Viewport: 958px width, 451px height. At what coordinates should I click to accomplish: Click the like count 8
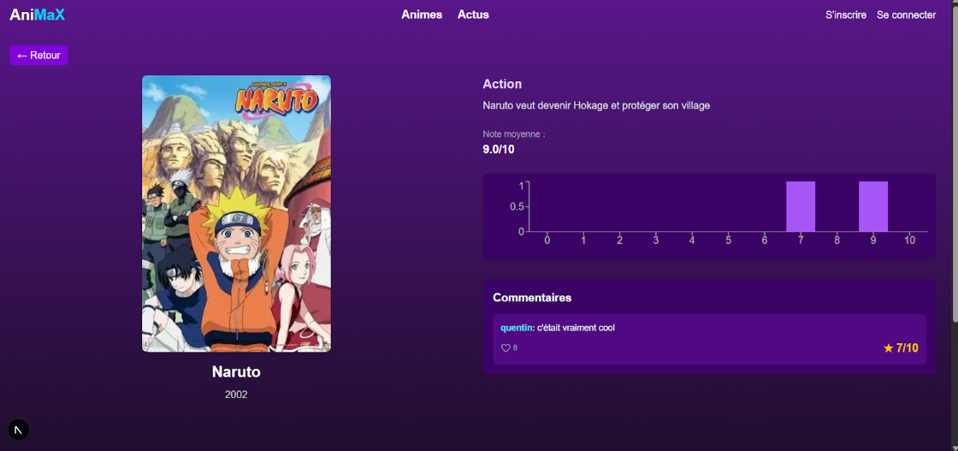[x=515, y=347]
